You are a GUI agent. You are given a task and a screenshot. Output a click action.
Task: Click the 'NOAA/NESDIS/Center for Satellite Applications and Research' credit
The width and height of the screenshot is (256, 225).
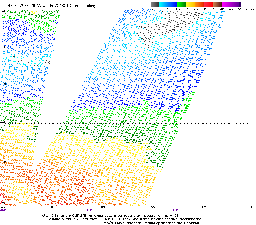pos(149,223)
